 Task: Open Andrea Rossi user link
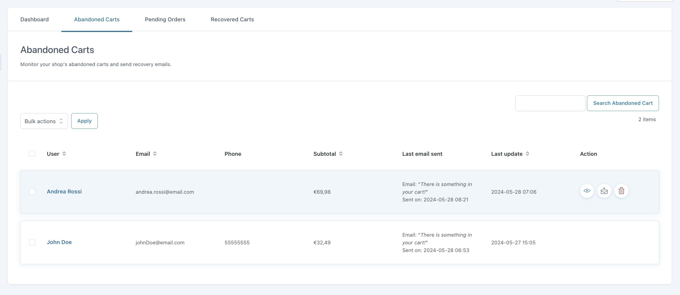(x=64, y=192)
